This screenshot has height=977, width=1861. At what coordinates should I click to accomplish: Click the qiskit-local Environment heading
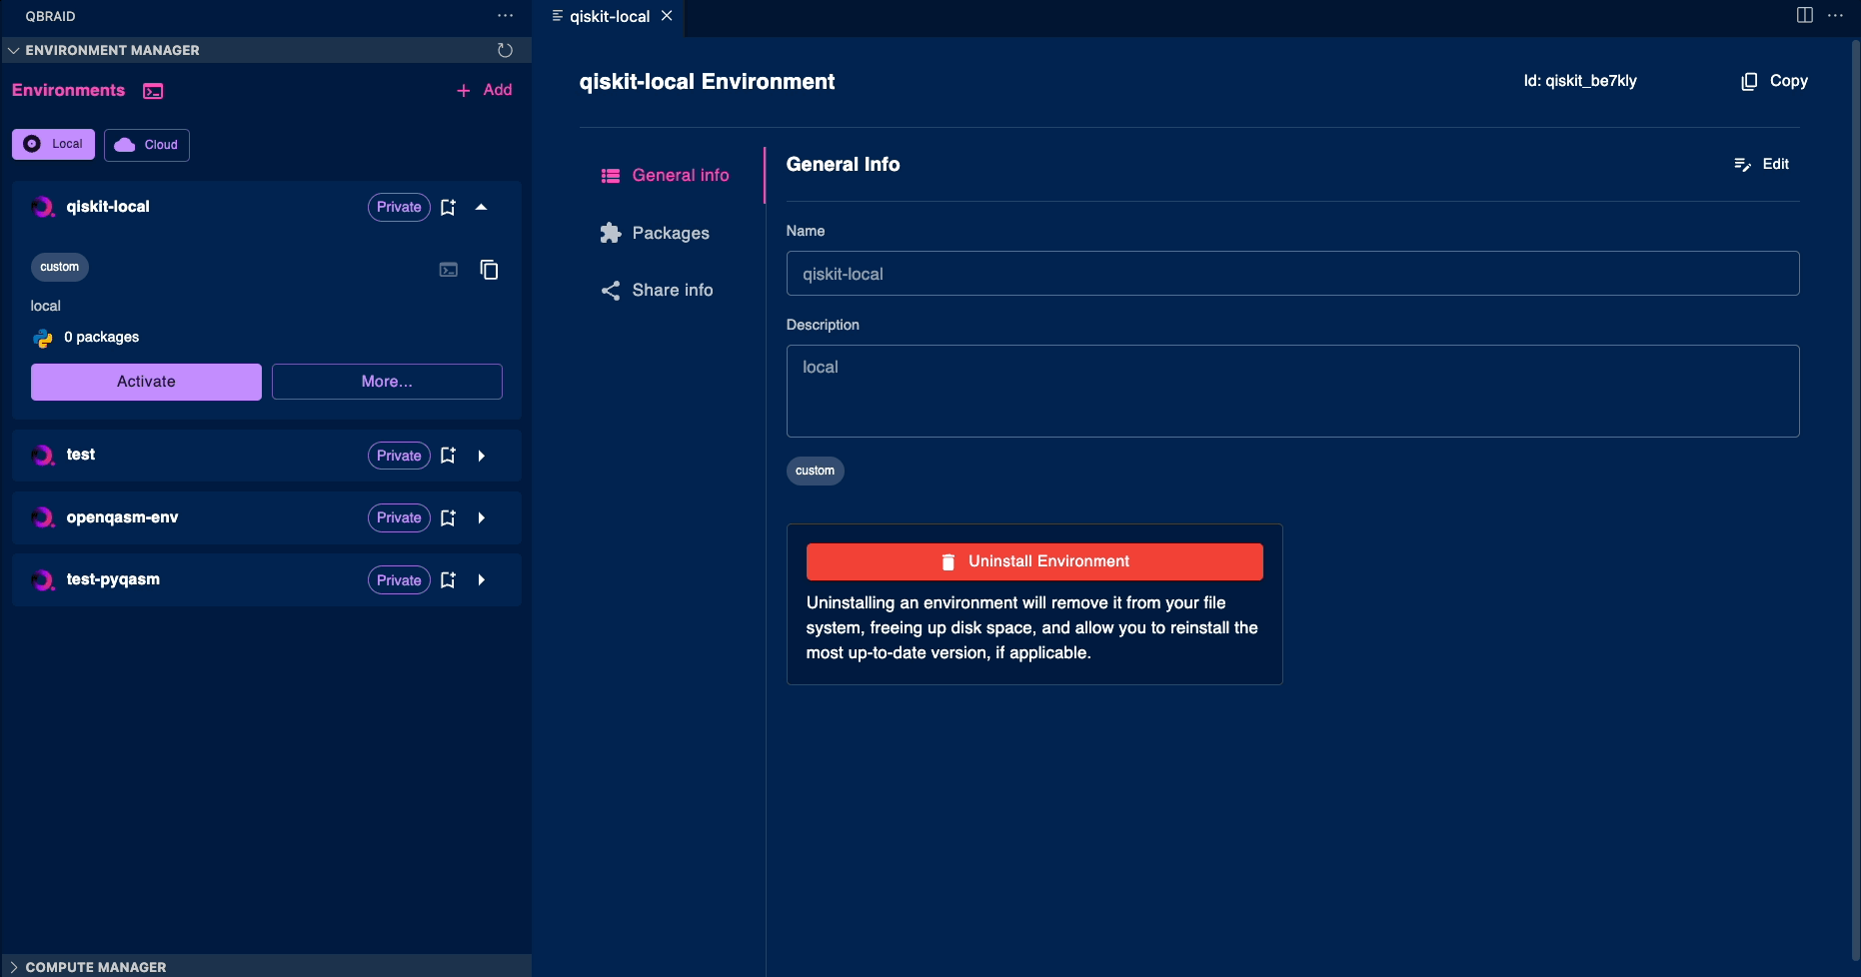coord(707,82)
